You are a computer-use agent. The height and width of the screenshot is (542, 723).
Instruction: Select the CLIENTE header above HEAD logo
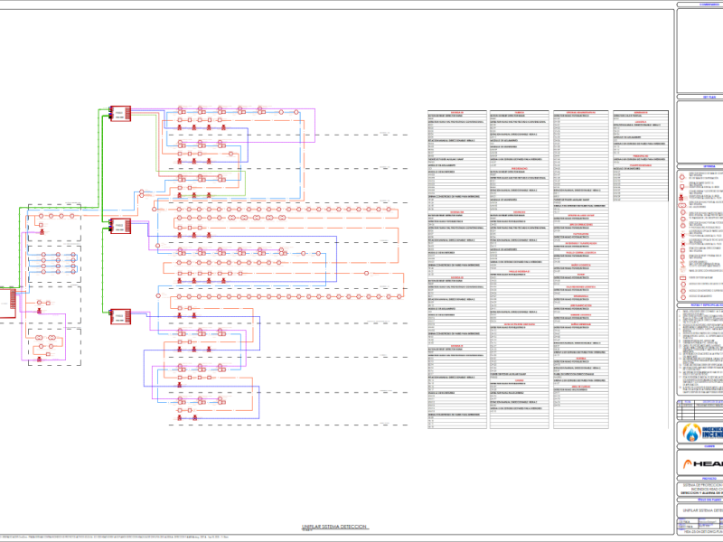pos(700,446)
